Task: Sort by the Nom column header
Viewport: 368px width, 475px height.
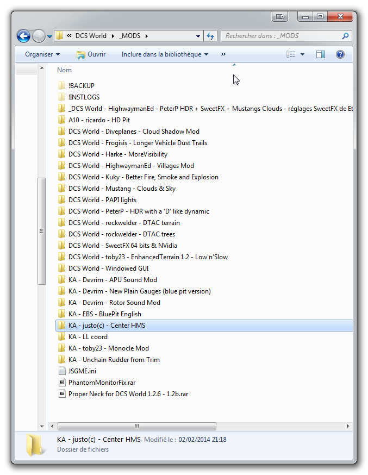Action: 64,70
